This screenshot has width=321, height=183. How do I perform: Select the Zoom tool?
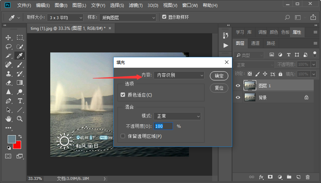tap(20, 118)
